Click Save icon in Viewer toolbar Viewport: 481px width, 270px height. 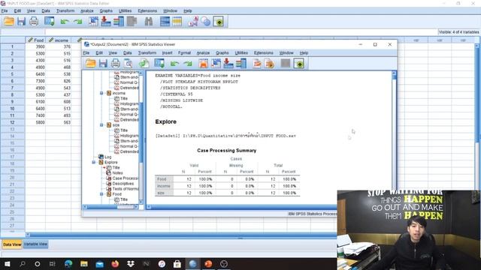[103, 63]
